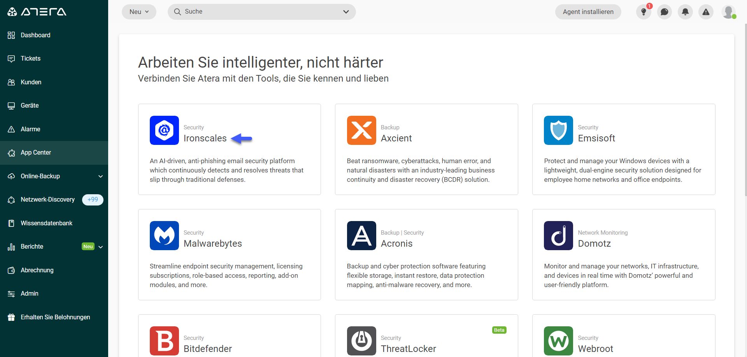Expand the Online-Backup submenu chevron

coord(101,176)
